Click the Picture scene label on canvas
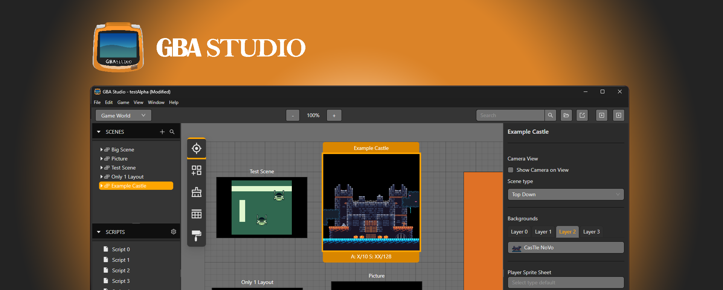Image resolution: width=723 pixels, height=290 pixels. click(x=377, y=276)
